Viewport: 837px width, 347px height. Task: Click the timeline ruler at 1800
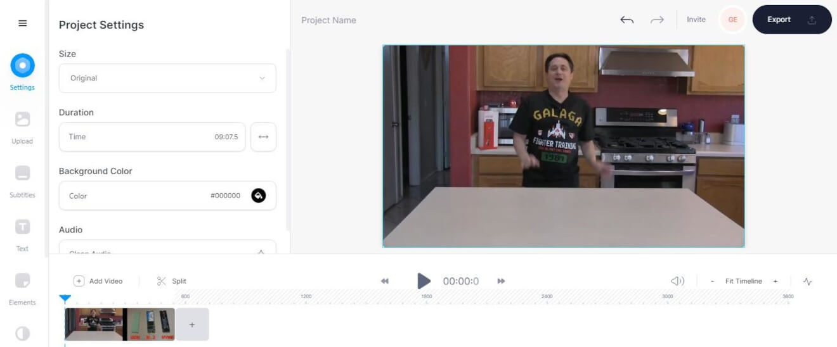tap(427, 297)
